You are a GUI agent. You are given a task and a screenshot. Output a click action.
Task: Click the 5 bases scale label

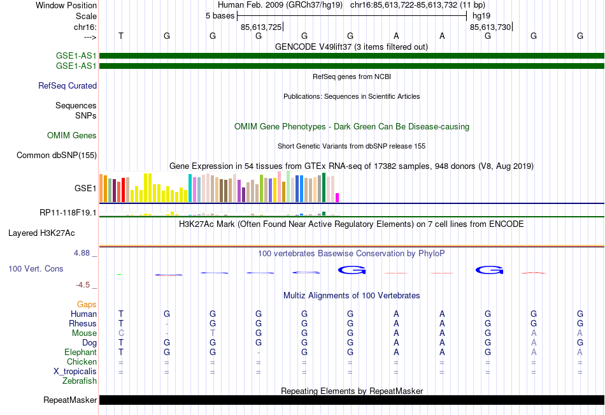tap(220, 16)
